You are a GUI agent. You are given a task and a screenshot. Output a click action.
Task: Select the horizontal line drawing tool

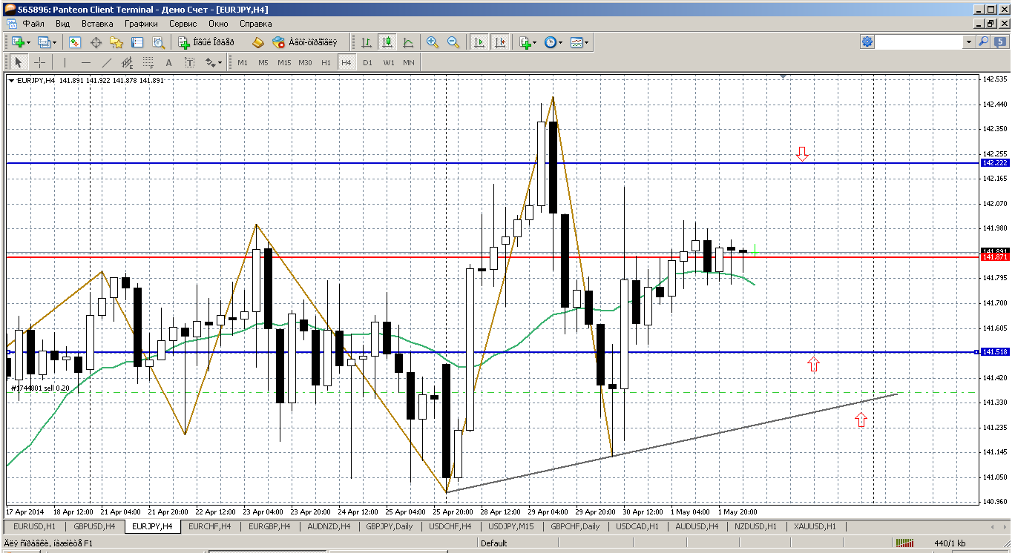pos(85,62)
